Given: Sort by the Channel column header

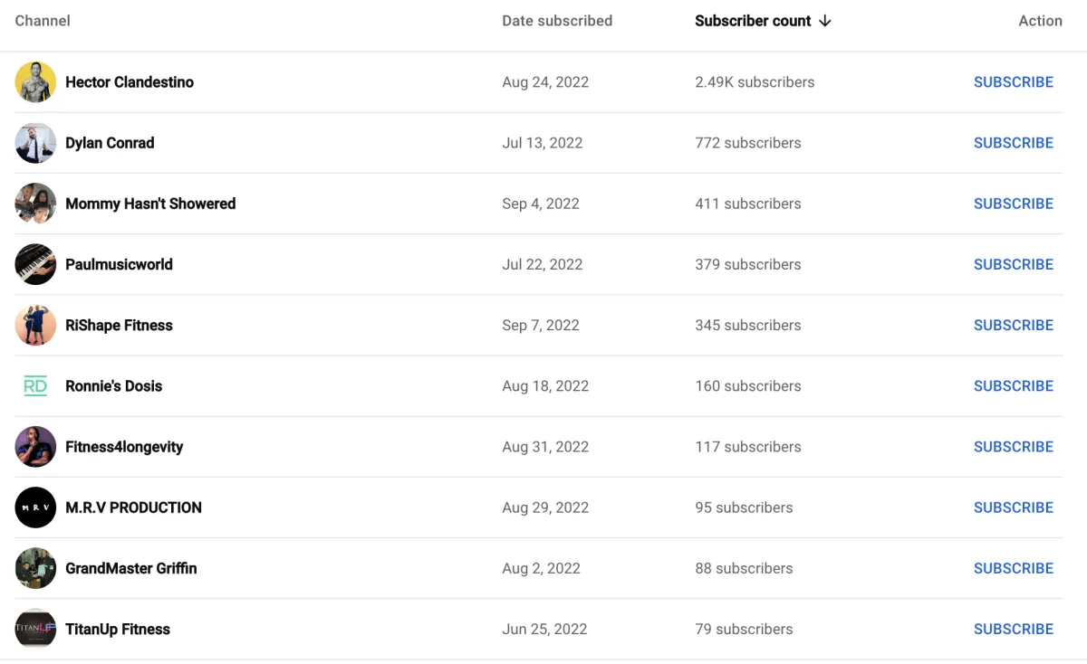Looking at the screenshot, I should click(x=43, y=21).
